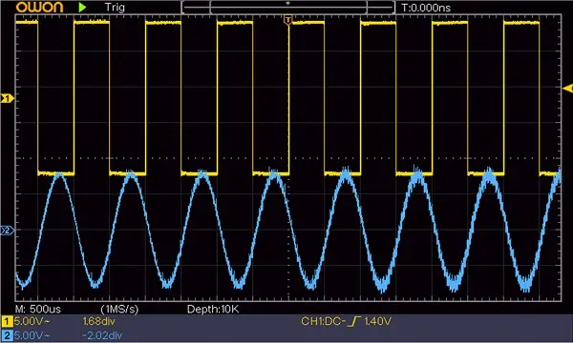Click the M: 500us timebase readout
The width and height of the screenshot is (573, 343).
38,309
